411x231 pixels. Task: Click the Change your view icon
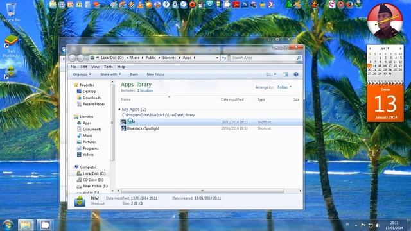coord(268,74)
